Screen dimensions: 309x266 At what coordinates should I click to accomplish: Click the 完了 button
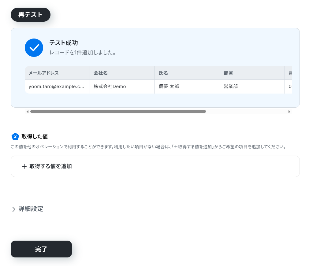point(41,249)
